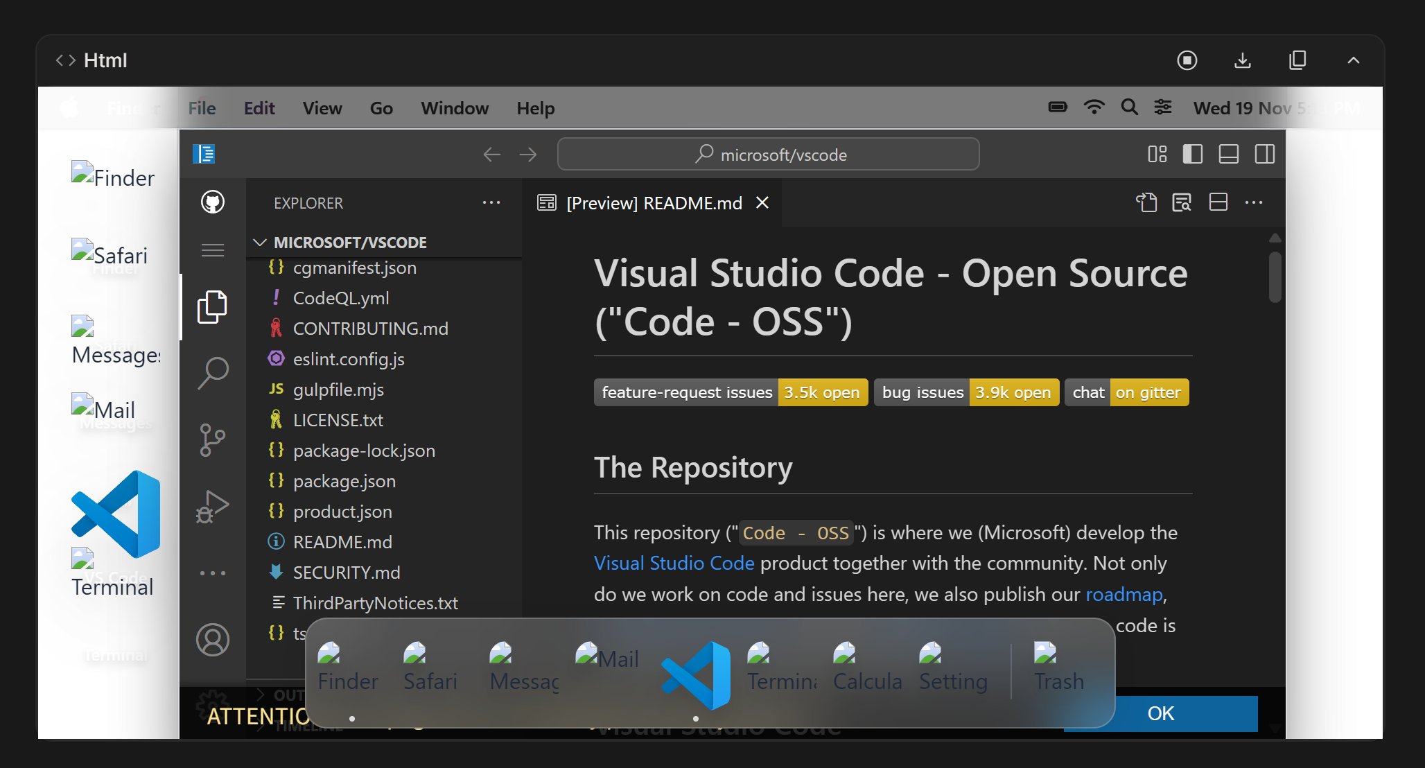The width and height of the screenshot is (1425, 768).
Task: Open the Window menu in menu bar
Action: (x=455, y=108)
